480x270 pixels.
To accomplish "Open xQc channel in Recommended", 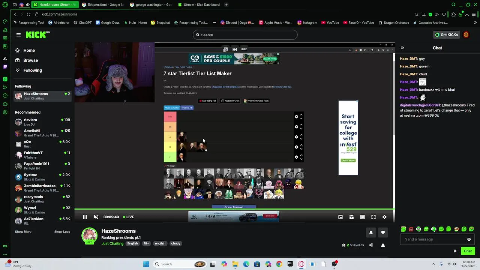I will click(43, 144).
